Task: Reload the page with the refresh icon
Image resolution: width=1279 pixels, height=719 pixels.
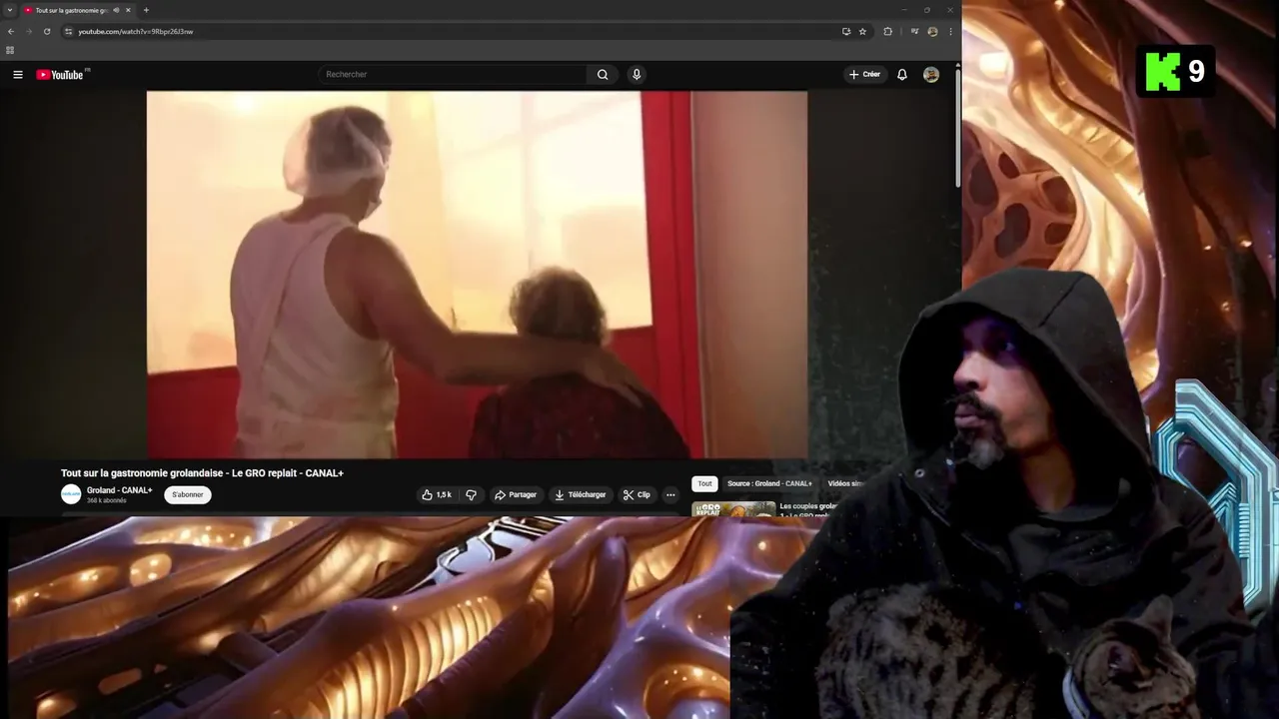Action: click(47, 31)
